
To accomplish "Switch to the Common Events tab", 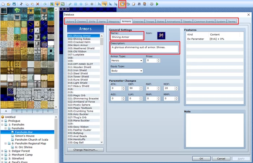I will pyautogui.click(x=204, y=21).
